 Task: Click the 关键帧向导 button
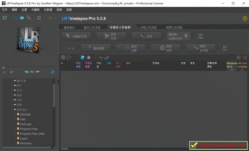click(76, 36)
